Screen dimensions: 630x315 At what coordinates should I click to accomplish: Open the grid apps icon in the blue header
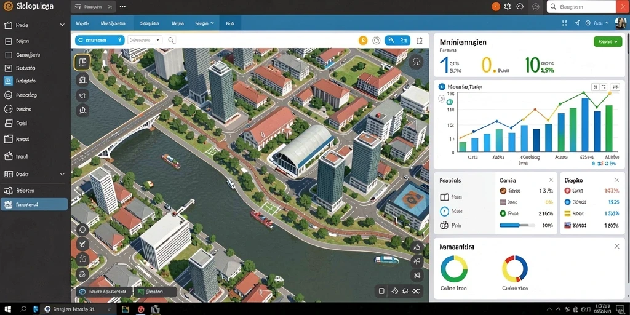[565, 23]
